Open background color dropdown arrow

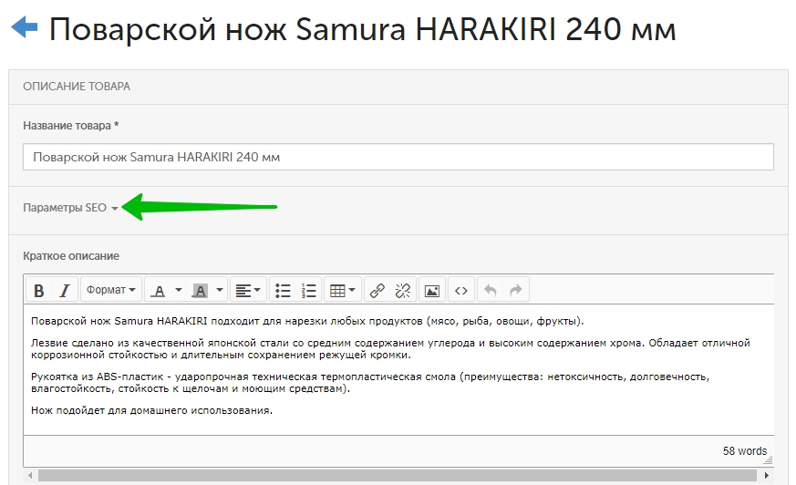220,291
